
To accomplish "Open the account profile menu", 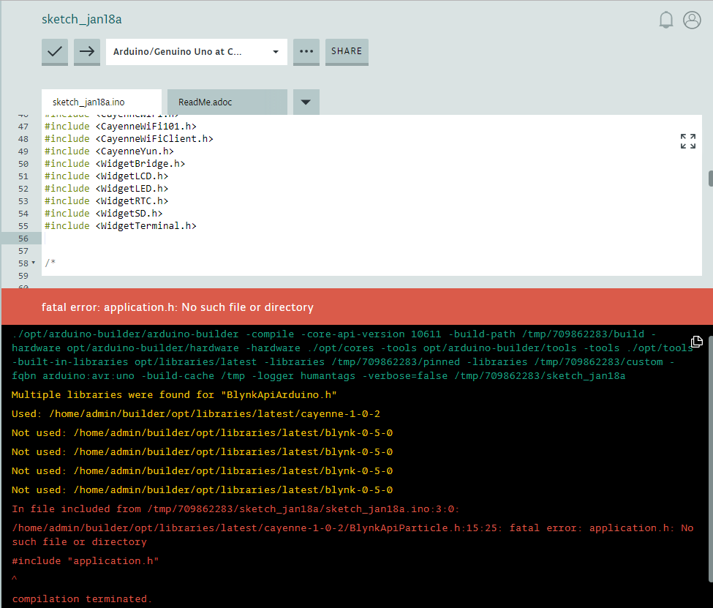I will pos(692,20).
